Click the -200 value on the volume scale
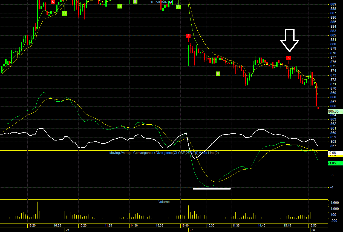The height and width of the screenshot is (232, 343). coord(334,221)
